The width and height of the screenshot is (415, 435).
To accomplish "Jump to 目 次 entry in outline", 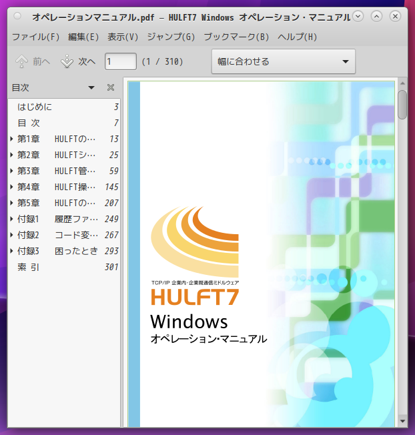I will click(x=29, y=123).
